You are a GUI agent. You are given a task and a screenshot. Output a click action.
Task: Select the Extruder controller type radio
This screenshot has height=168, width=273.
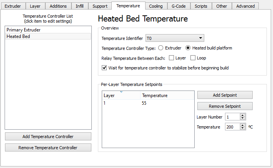[x=160, y=48]
